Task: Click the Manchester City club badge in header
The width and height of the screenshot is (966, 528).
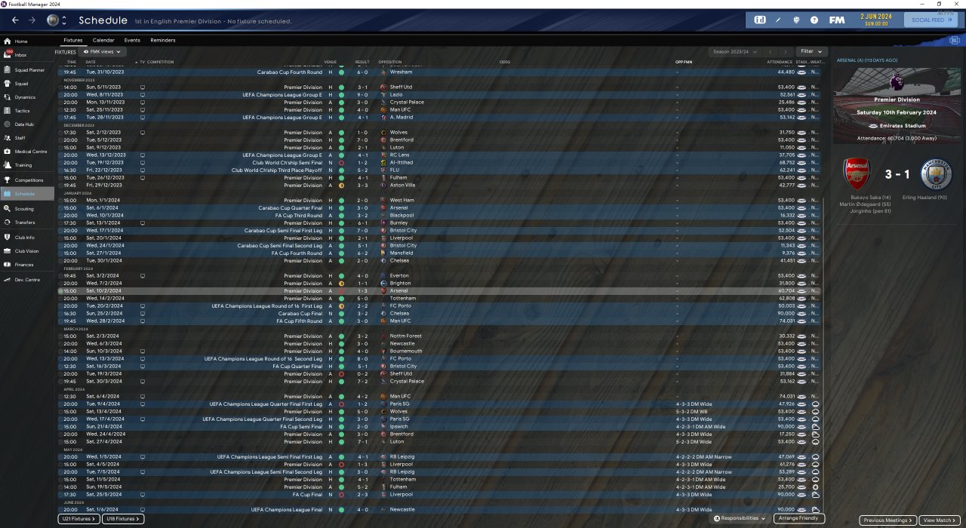Action: click(52, 20)
